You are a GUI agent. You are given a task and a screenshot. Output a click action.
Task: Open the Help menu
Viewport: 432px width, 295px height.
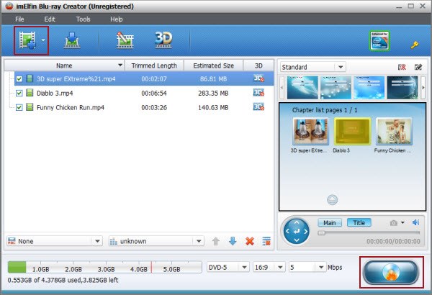[x=116, y=19]
